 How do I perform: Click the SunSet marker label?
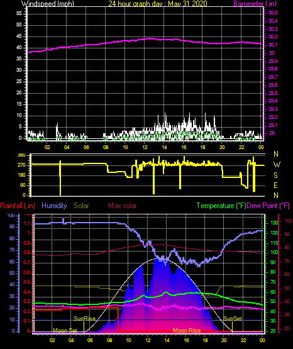(233, 319)
